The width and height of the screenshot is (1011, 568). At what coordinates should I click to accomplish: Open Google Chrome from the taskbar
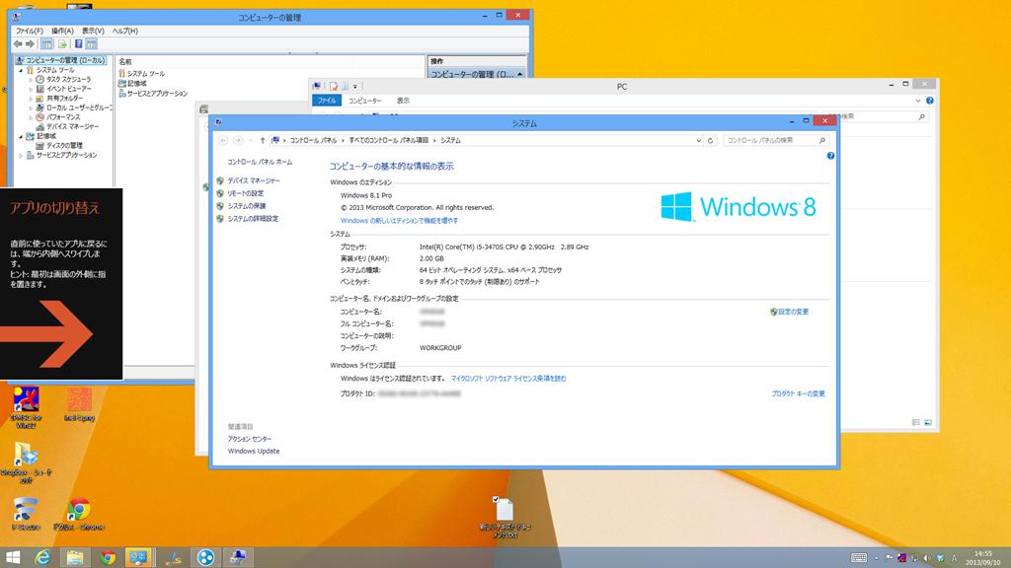click(108, 557)
